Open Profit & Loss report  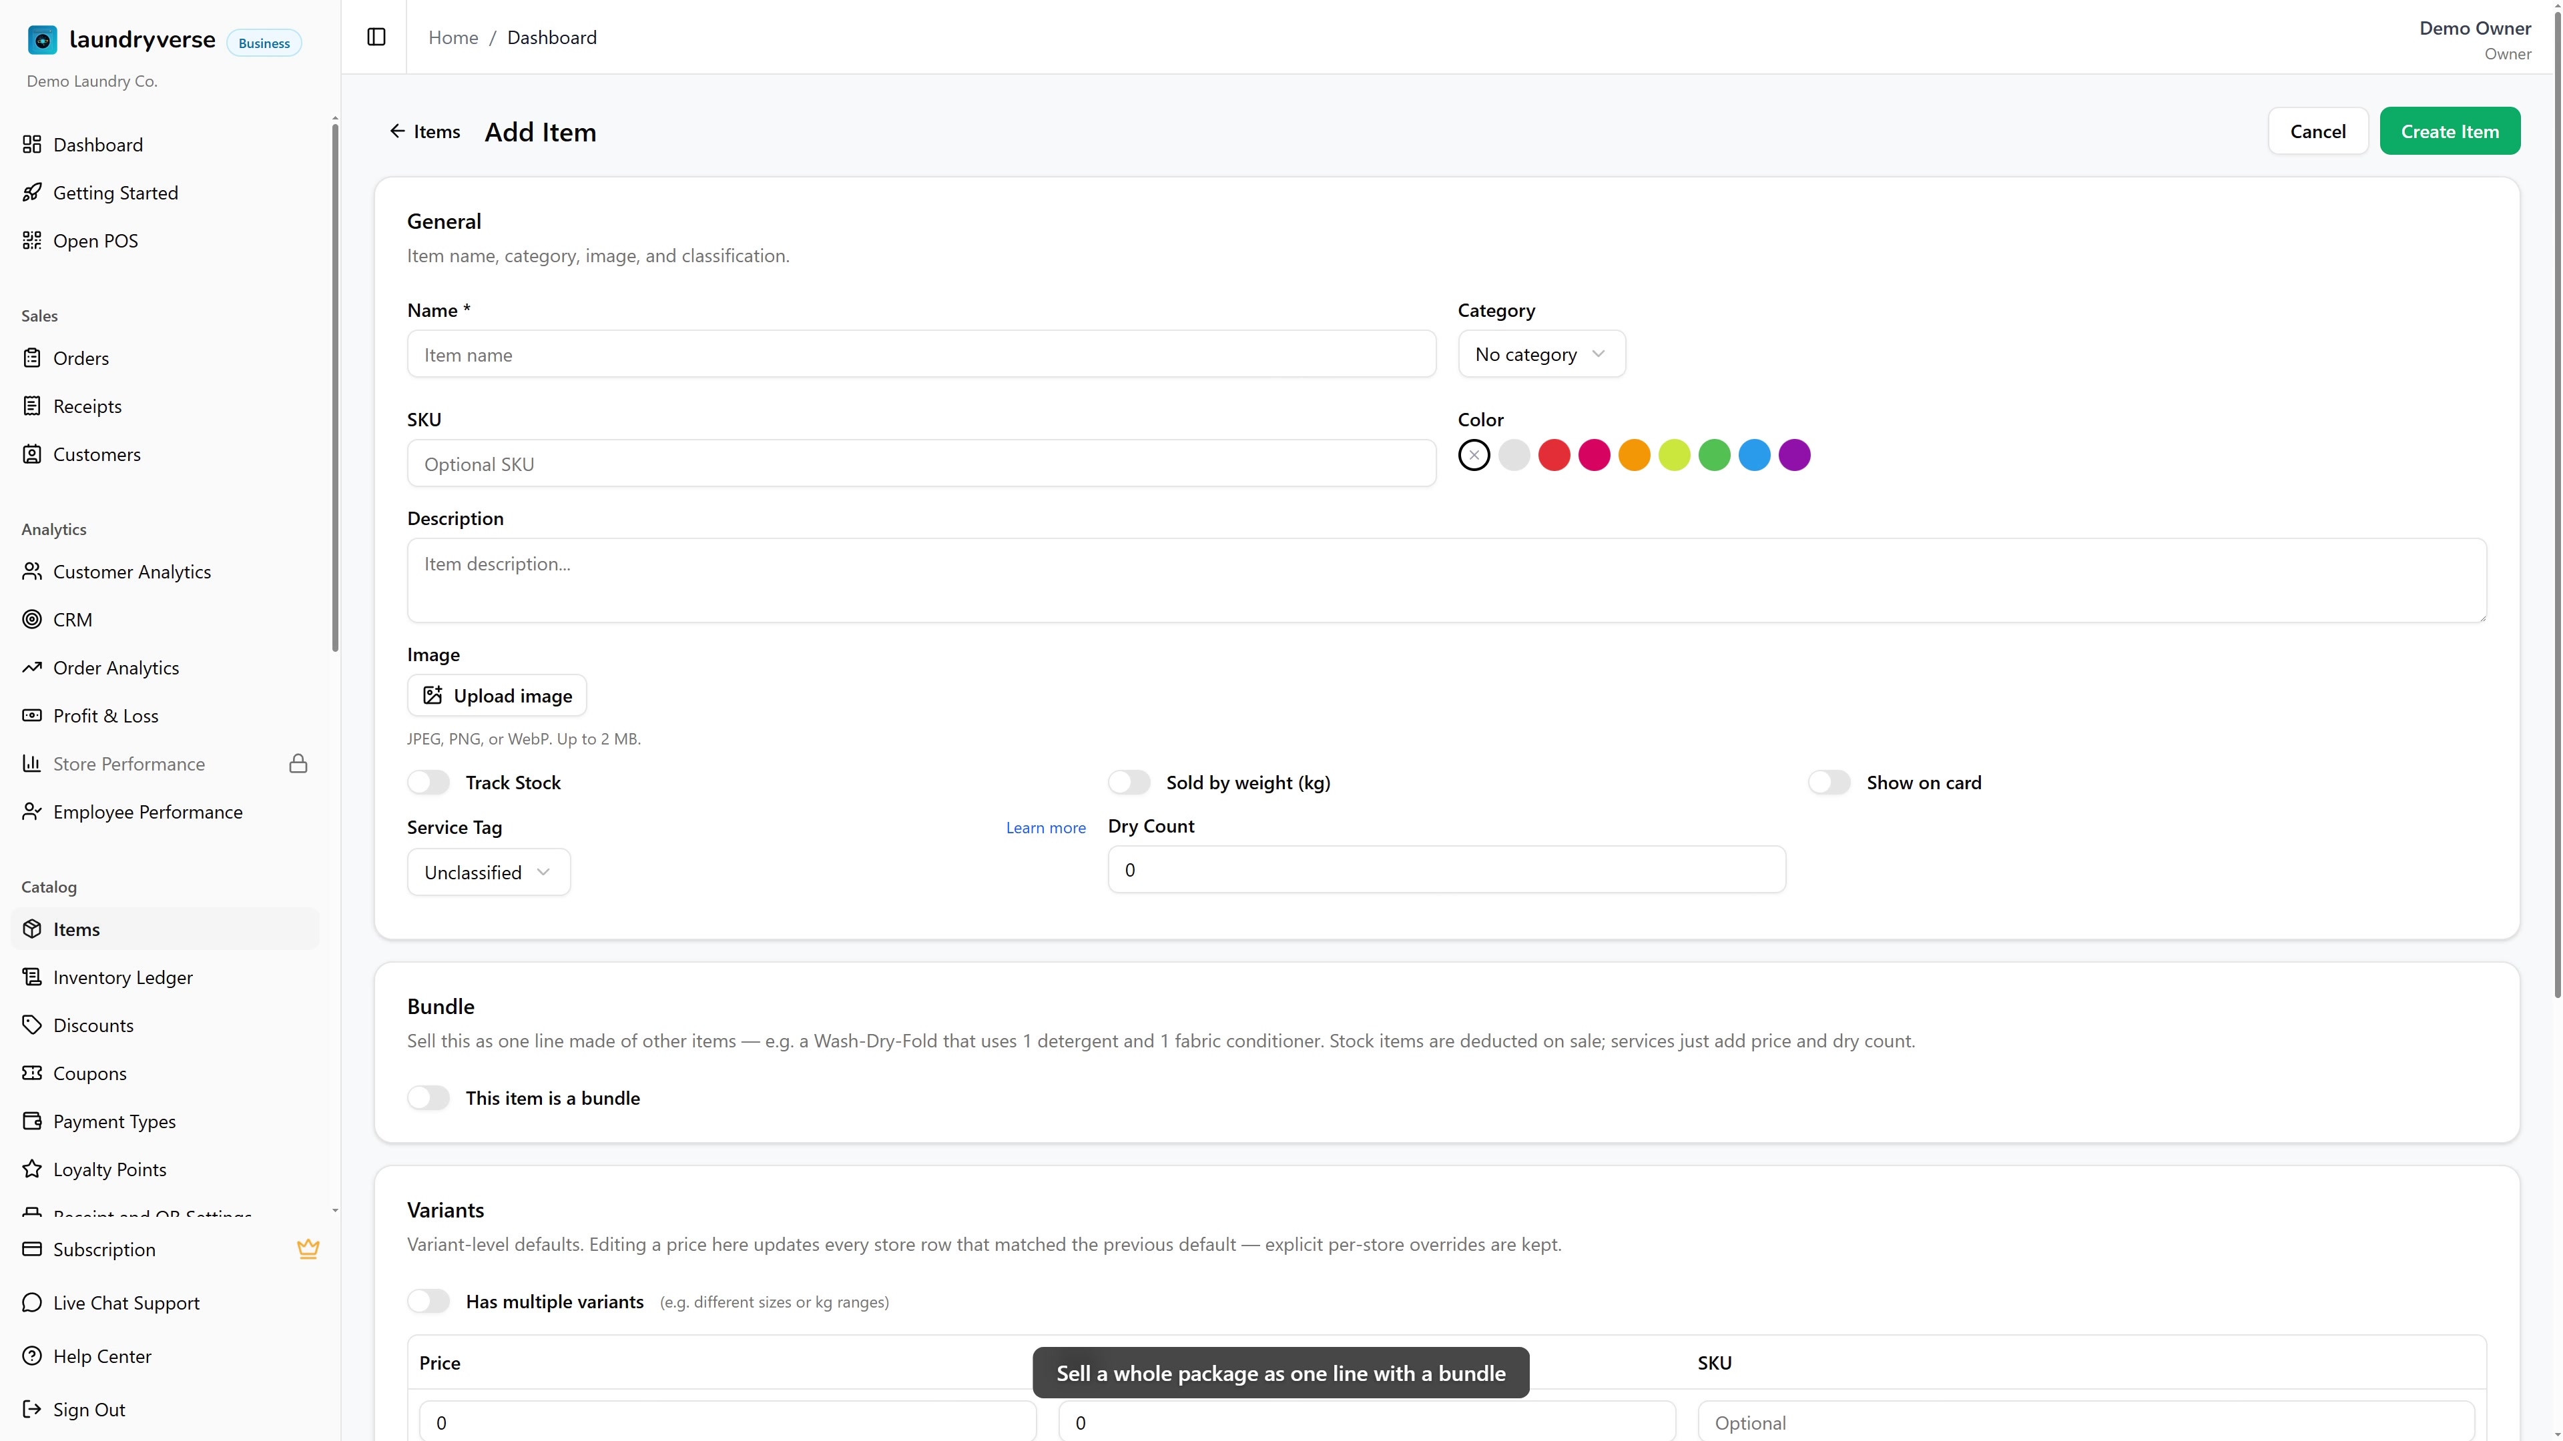[165, 716]
